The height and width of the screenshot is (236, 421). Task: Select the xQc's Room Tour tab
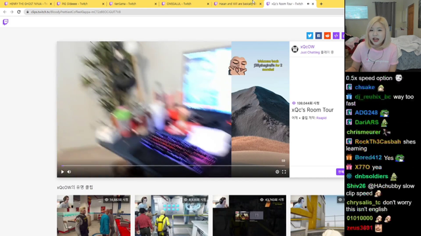click(x=290, y=4)
